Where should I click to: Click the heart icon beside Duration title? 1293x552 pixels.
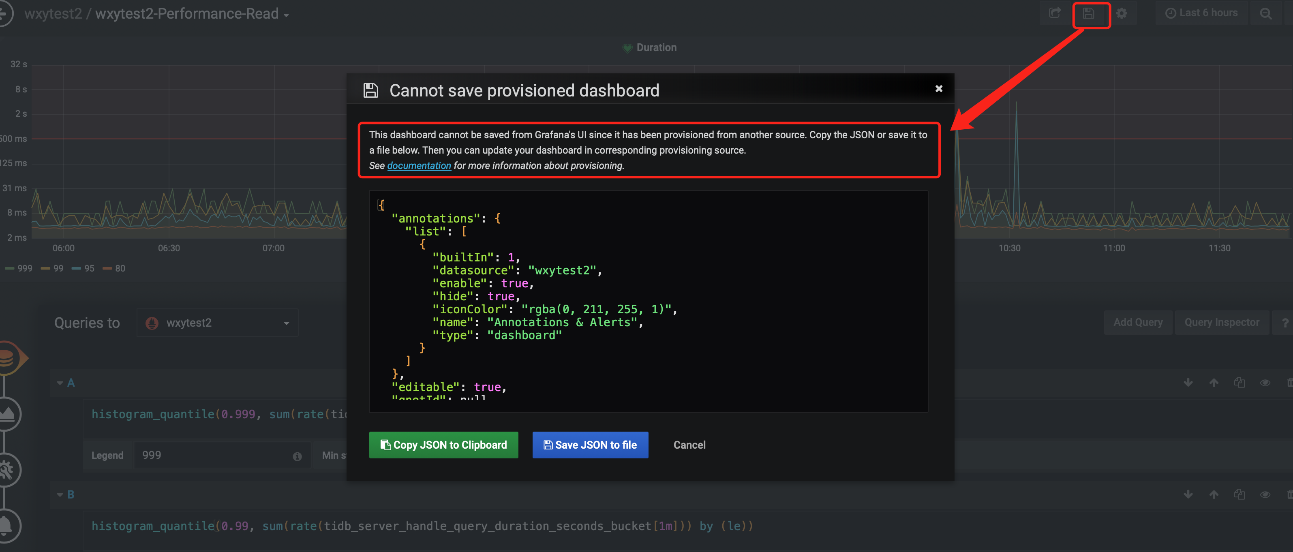627,48
